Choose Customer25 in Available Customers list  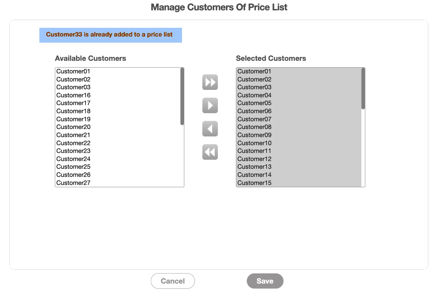click(x=74, y=167)
